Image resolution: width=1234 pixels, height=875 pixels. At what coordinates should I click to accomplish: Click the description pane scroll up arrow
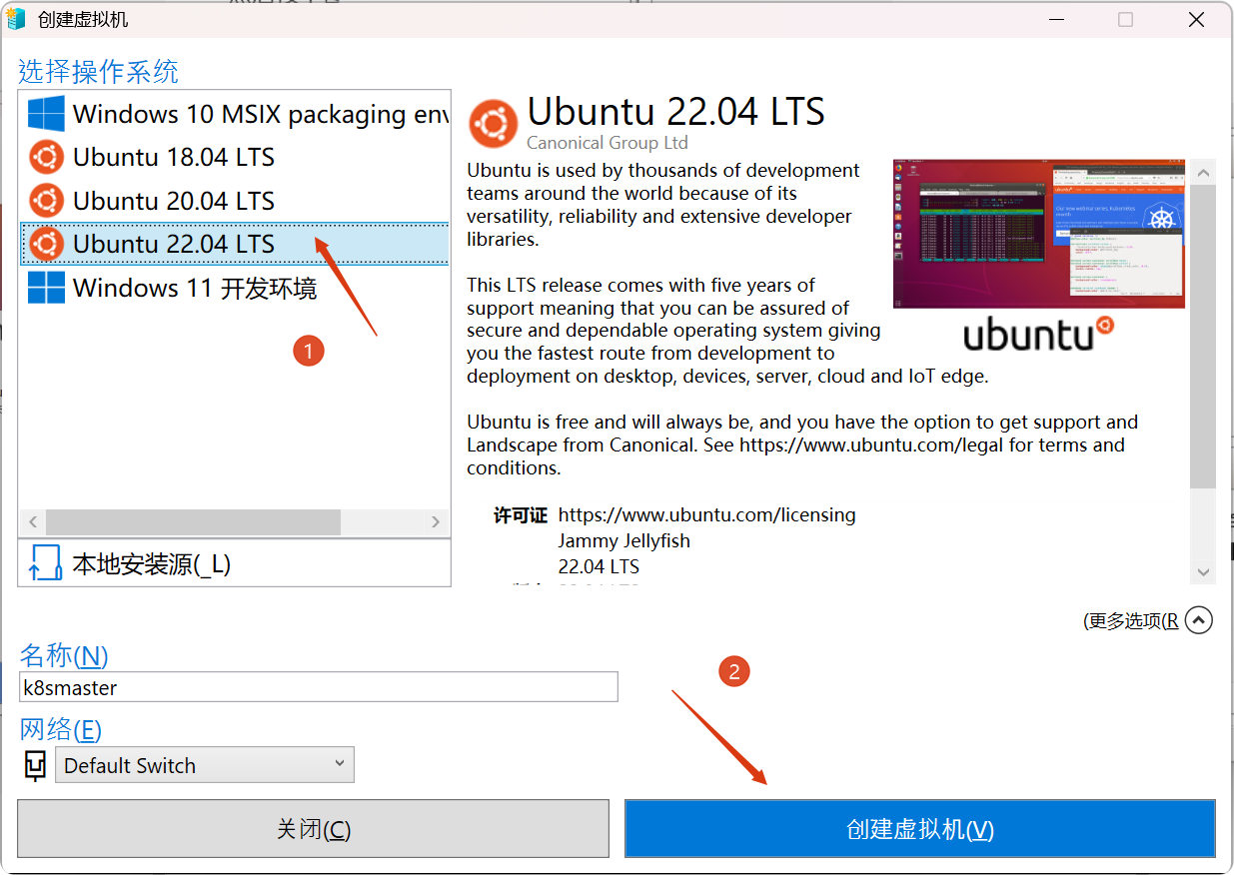click(x=1203, y=173)
